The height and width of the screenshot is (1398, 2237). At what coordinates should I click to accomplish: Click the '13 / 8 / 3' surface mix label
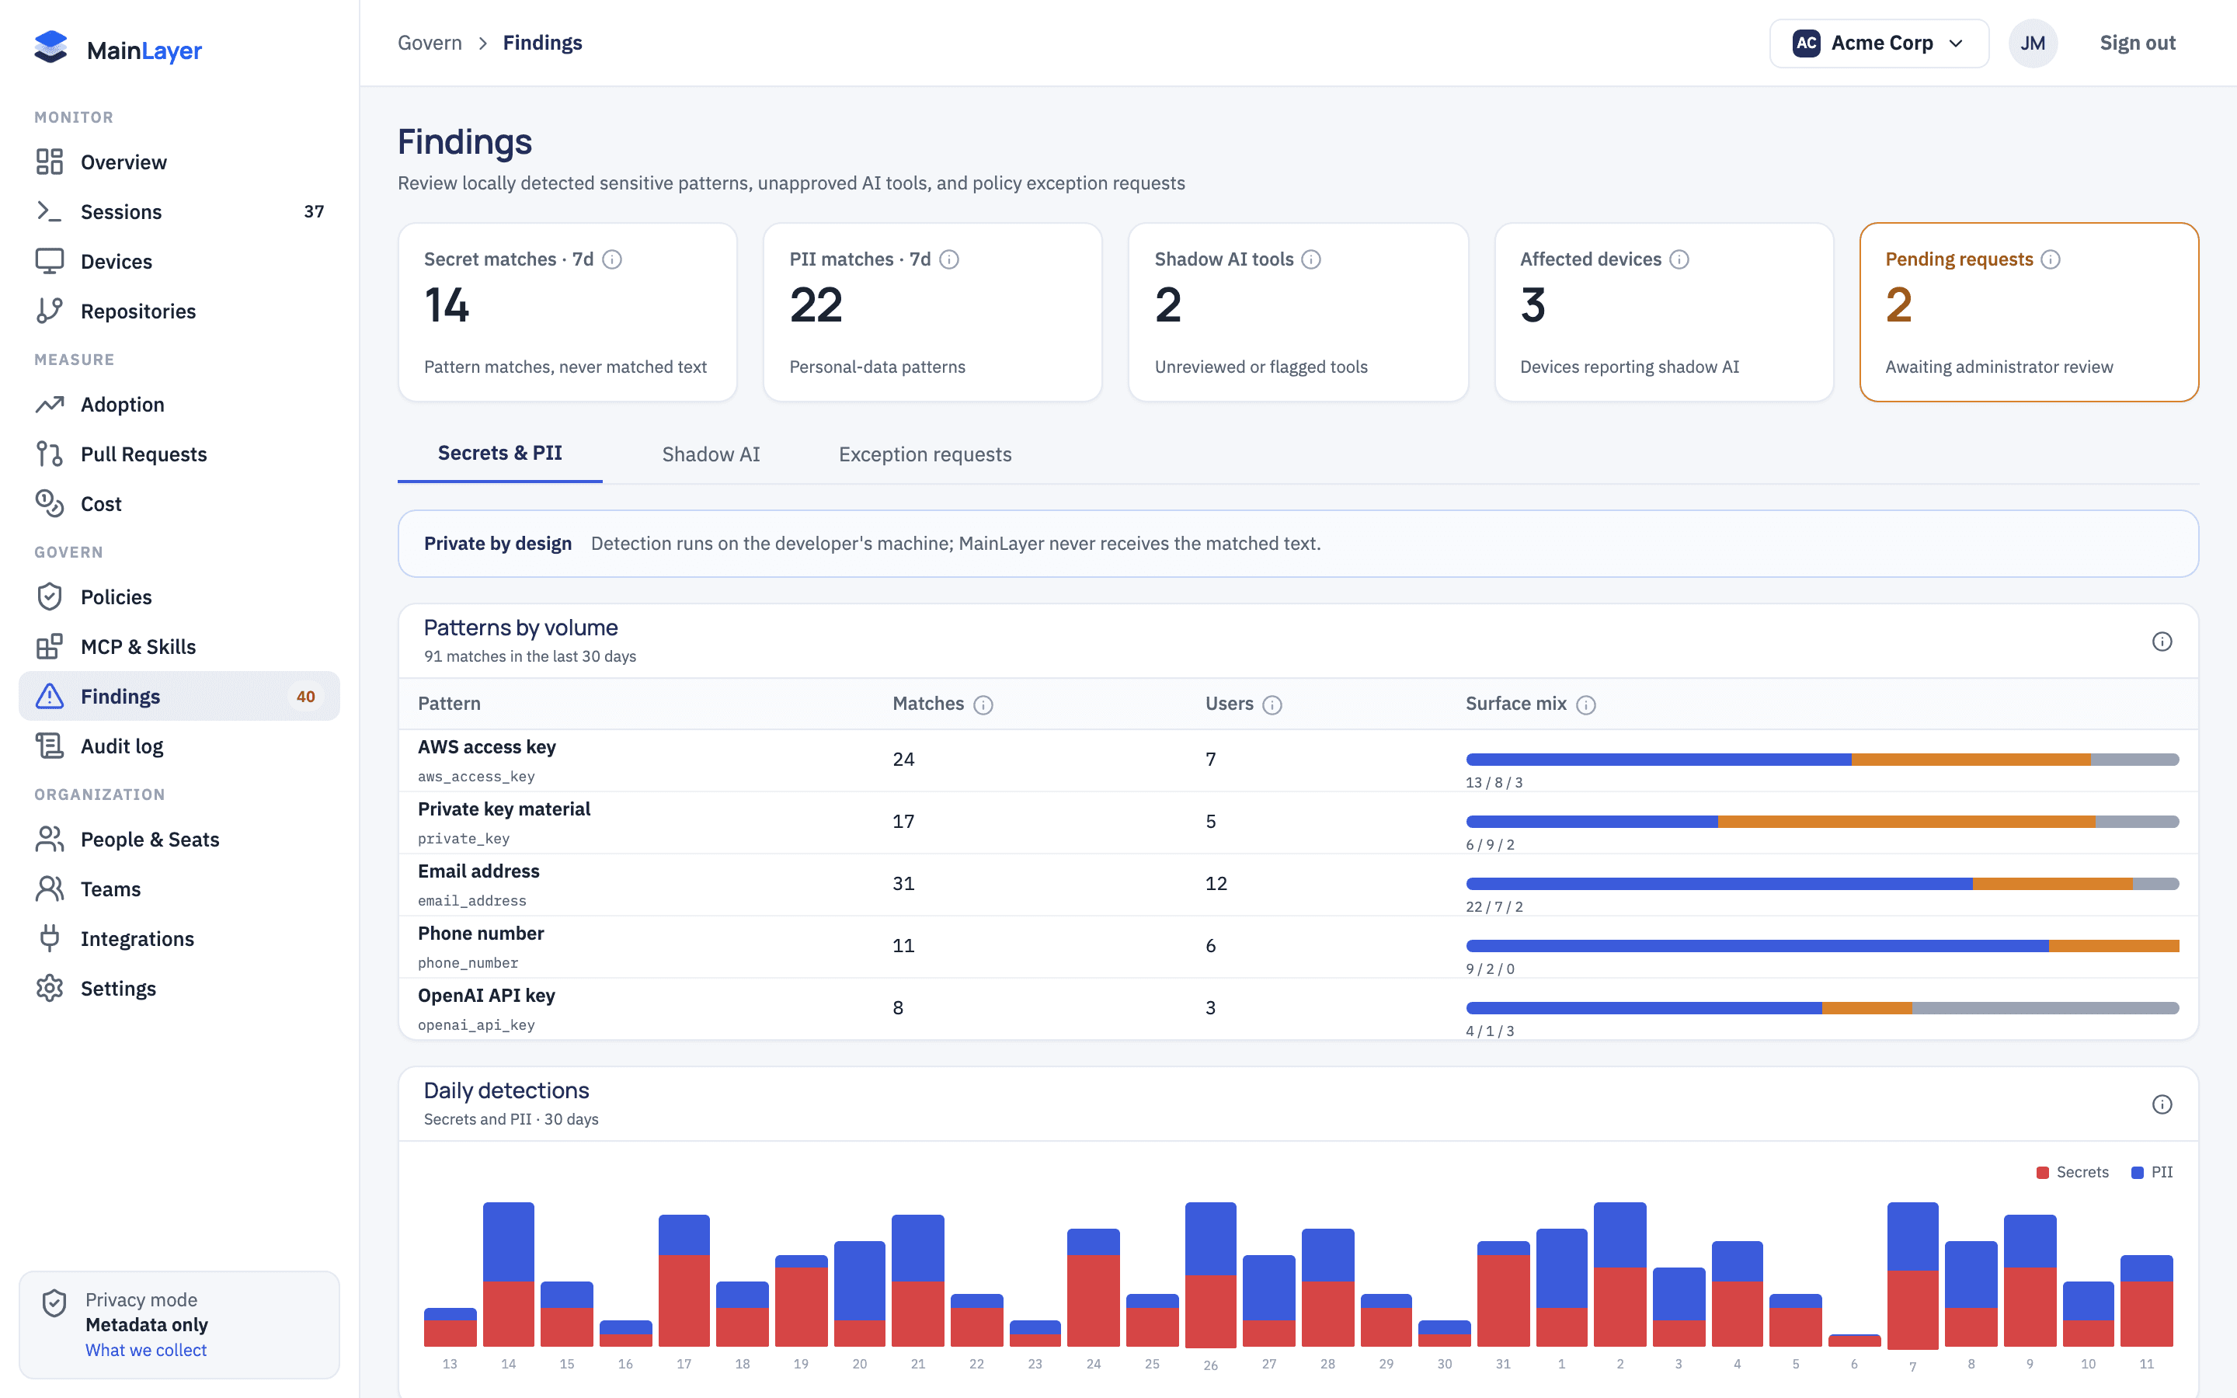[x=1494, y=782]
